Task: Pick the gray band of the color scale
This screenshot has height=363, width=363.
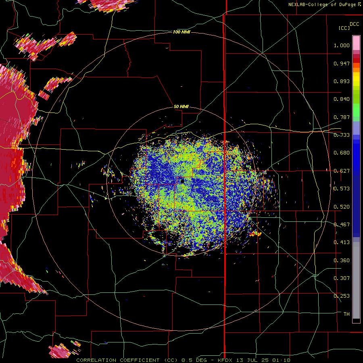Action: 356,280
